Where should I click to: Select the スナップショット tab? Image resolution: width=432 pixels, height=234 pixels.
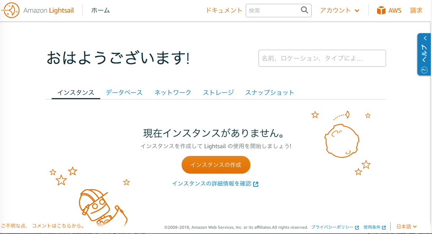pyautogui.click(x=270, y=93)
